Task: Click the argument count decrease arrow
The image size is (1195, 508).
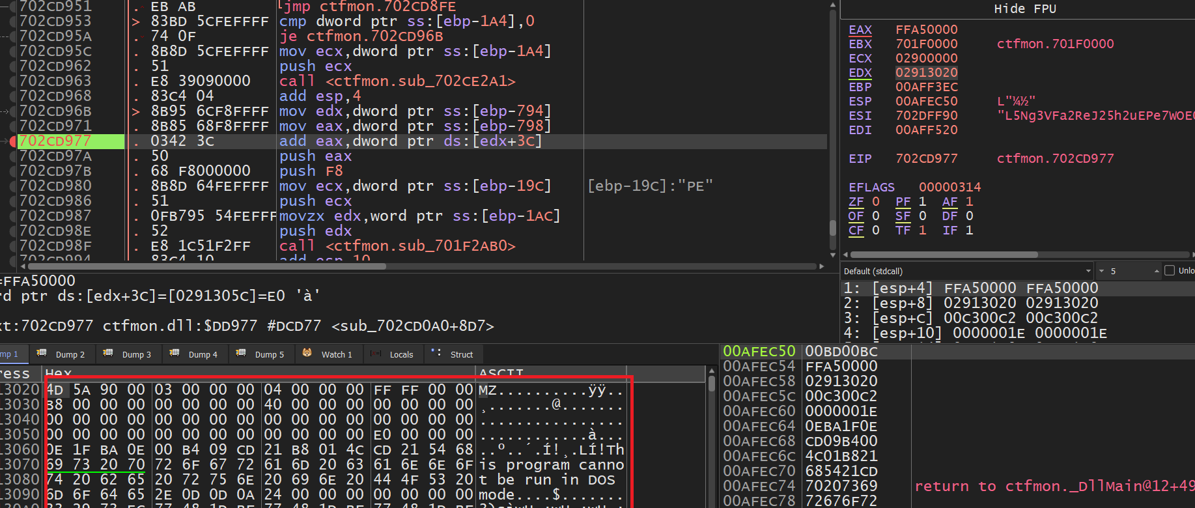Action: [x=1102, y=271]
